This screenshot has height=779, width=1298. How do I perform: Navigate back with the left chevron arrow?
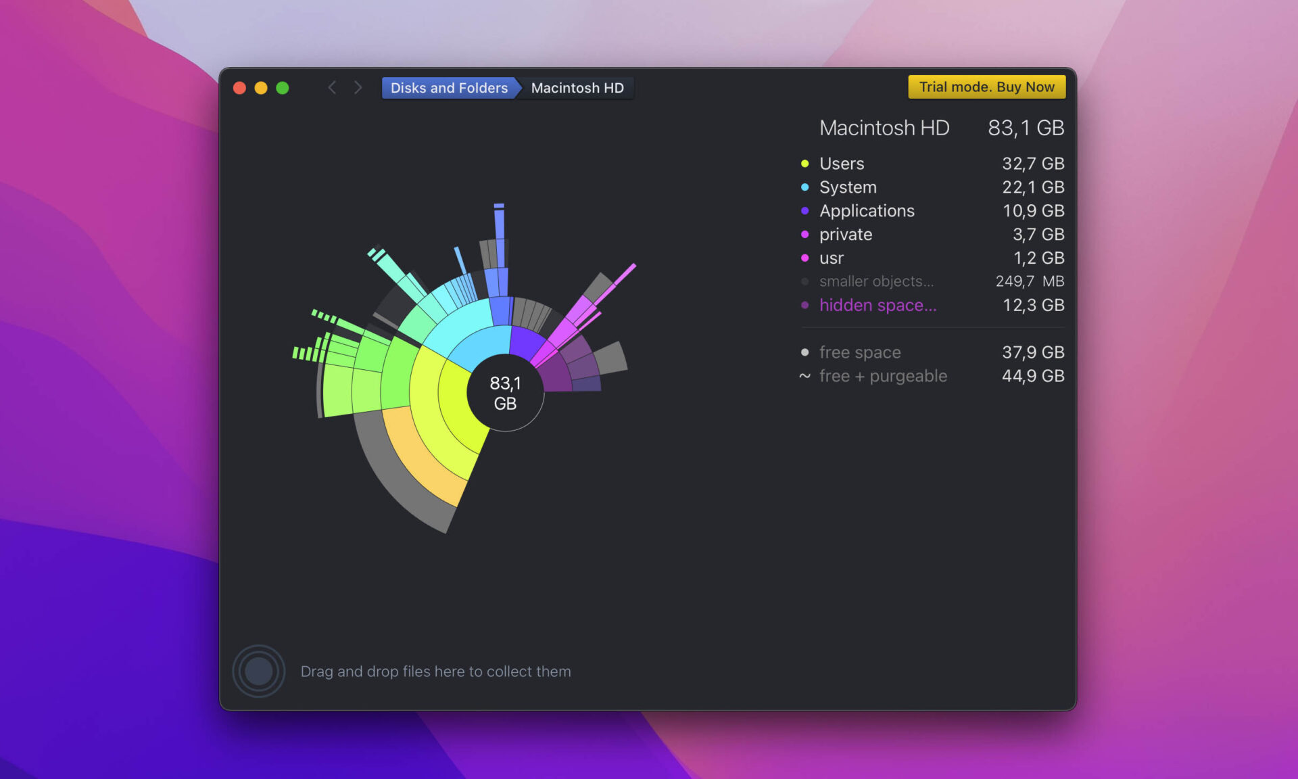(x=332, y=87)
